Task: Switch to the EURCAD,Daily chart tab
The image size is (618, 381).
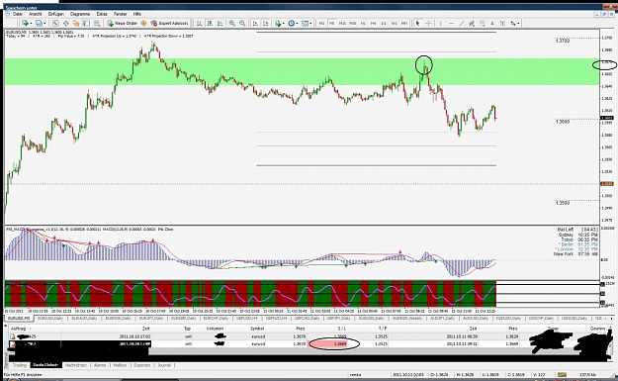Action: pyautogui.click(x=51, y=318)
